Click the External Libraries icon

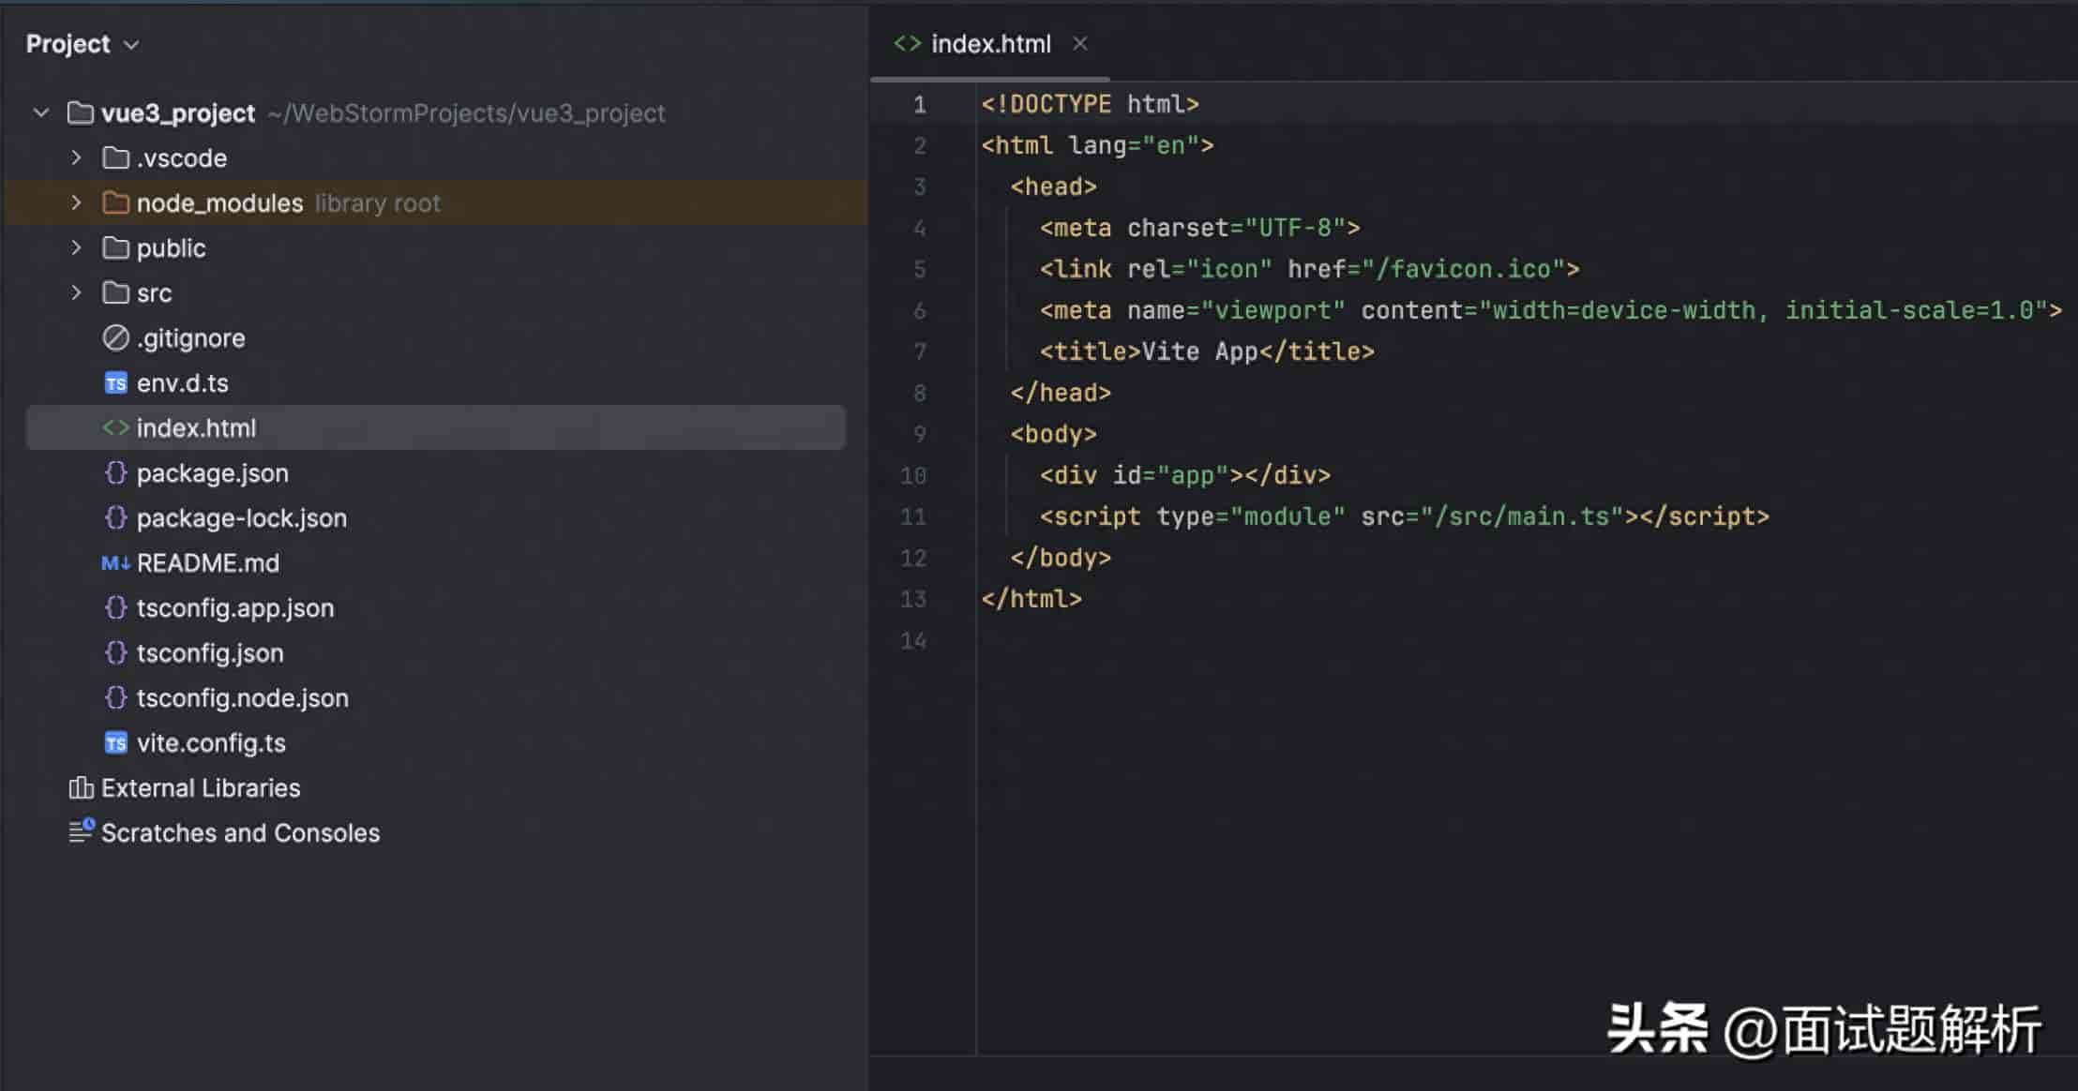tap(82, 788)
